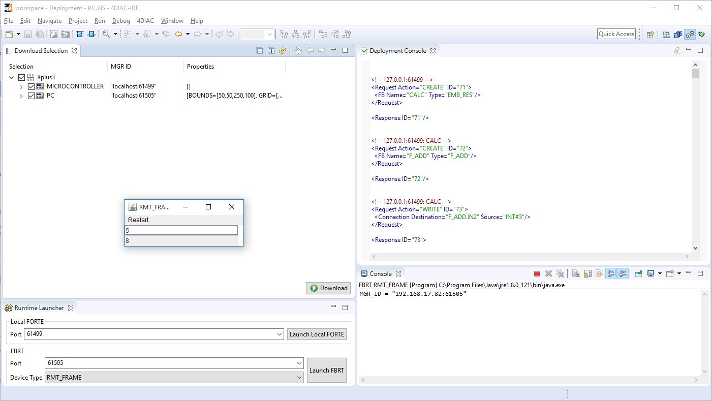Uncheck the Xplus3 system checkbox
The width and height of the screenshot is (712, 401).
pyautogui.click(x=21, y=77)
